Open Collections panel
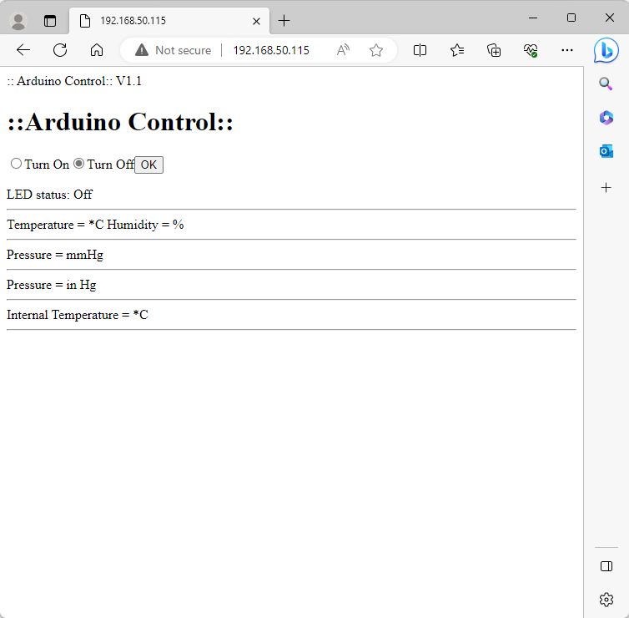The height and width of the screenshot is (618, 629). pyautogui.click(x=494, y=50)
